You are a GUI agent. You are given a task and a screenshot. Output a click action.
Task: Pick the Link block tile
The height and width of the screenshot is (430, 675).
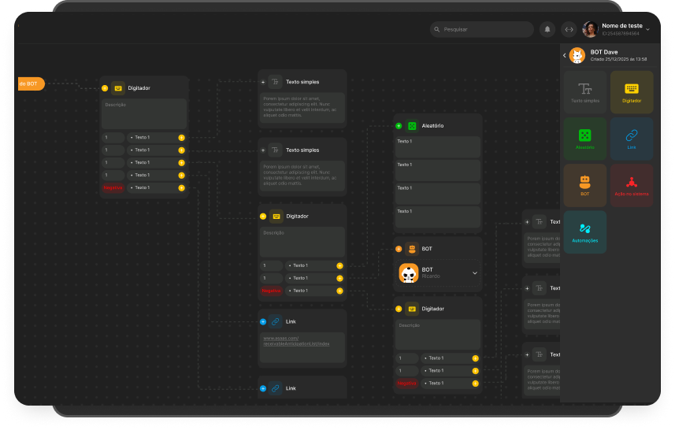click(631, 139)
